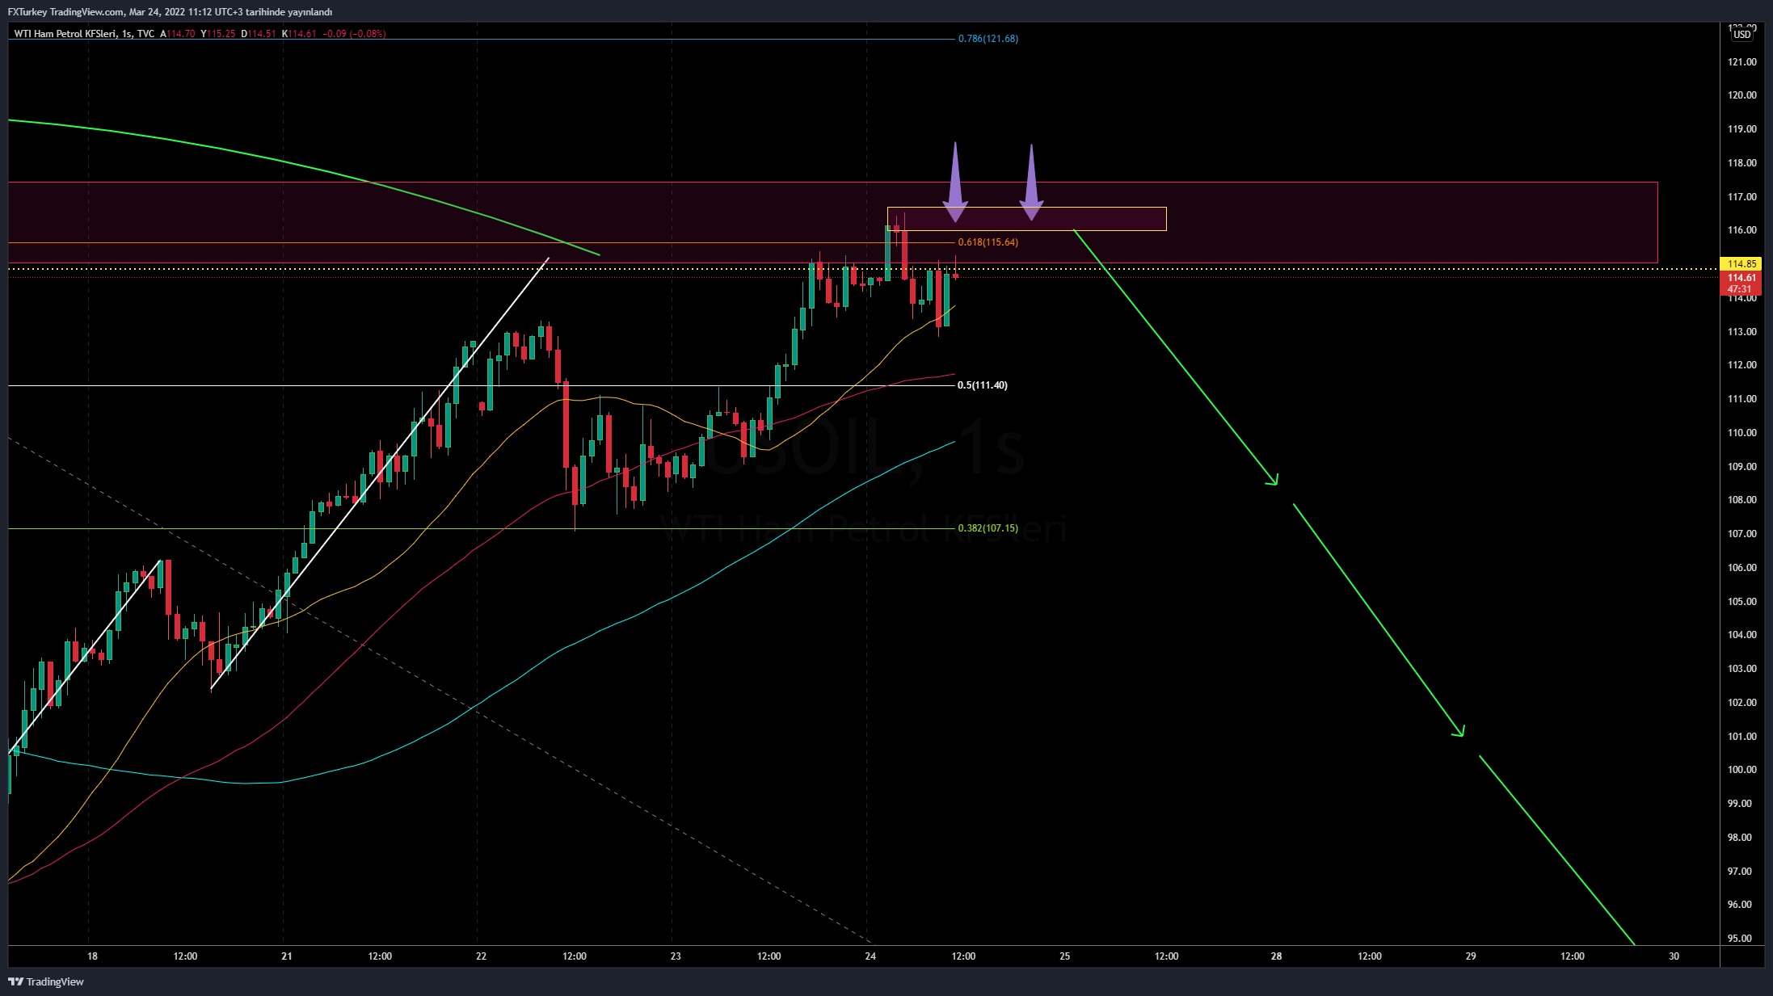This screenshot has height=996, width=1773.
Task: Click the 121.00 price axis label
Action: coord(1741,62)
